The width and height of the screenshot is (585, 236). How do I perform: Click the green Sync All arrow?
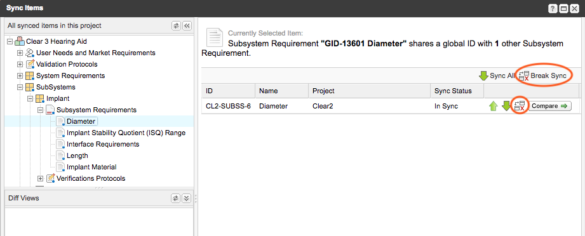coord(483,75)
